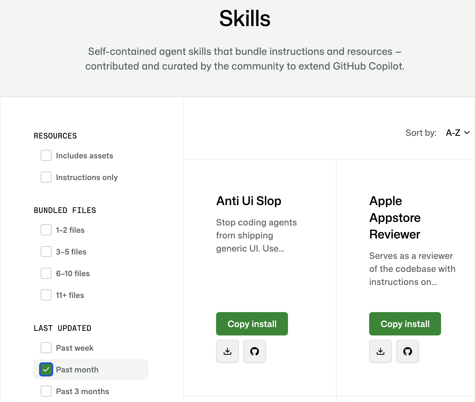Open the Apple Appstore Reviewer title
This screenshot has height=402, width=475.
coord(395,218)
